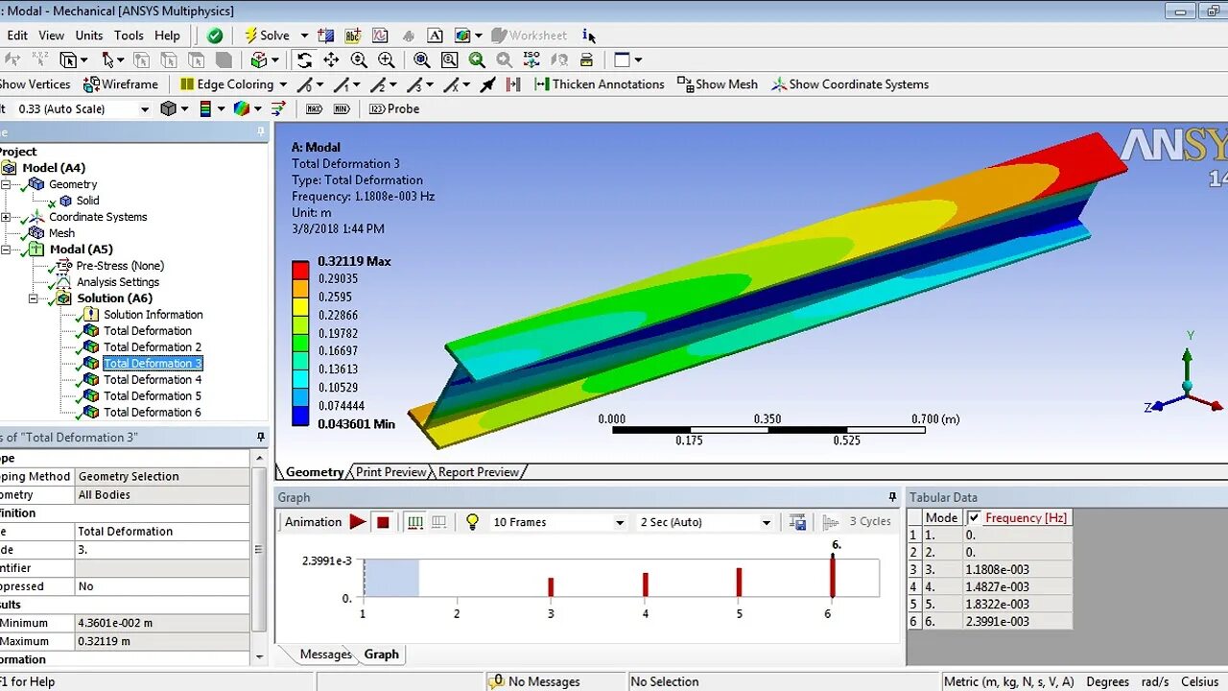
Task: Toggle Thicken Annotations
Action: click(x=600, y=84)
